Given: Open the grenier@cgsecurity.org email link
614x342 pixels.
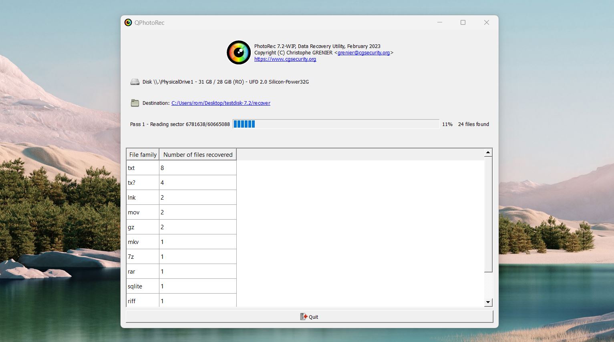Looking at the screenshot, I should (364, 53).
